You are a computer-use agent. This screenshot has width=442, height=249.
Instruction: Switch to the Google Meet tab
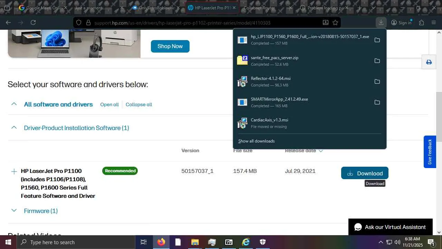click(x=43, y=8)
